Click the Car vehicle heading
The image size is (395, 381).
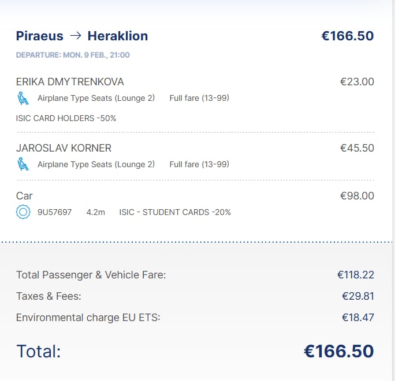tap(24, 196)
